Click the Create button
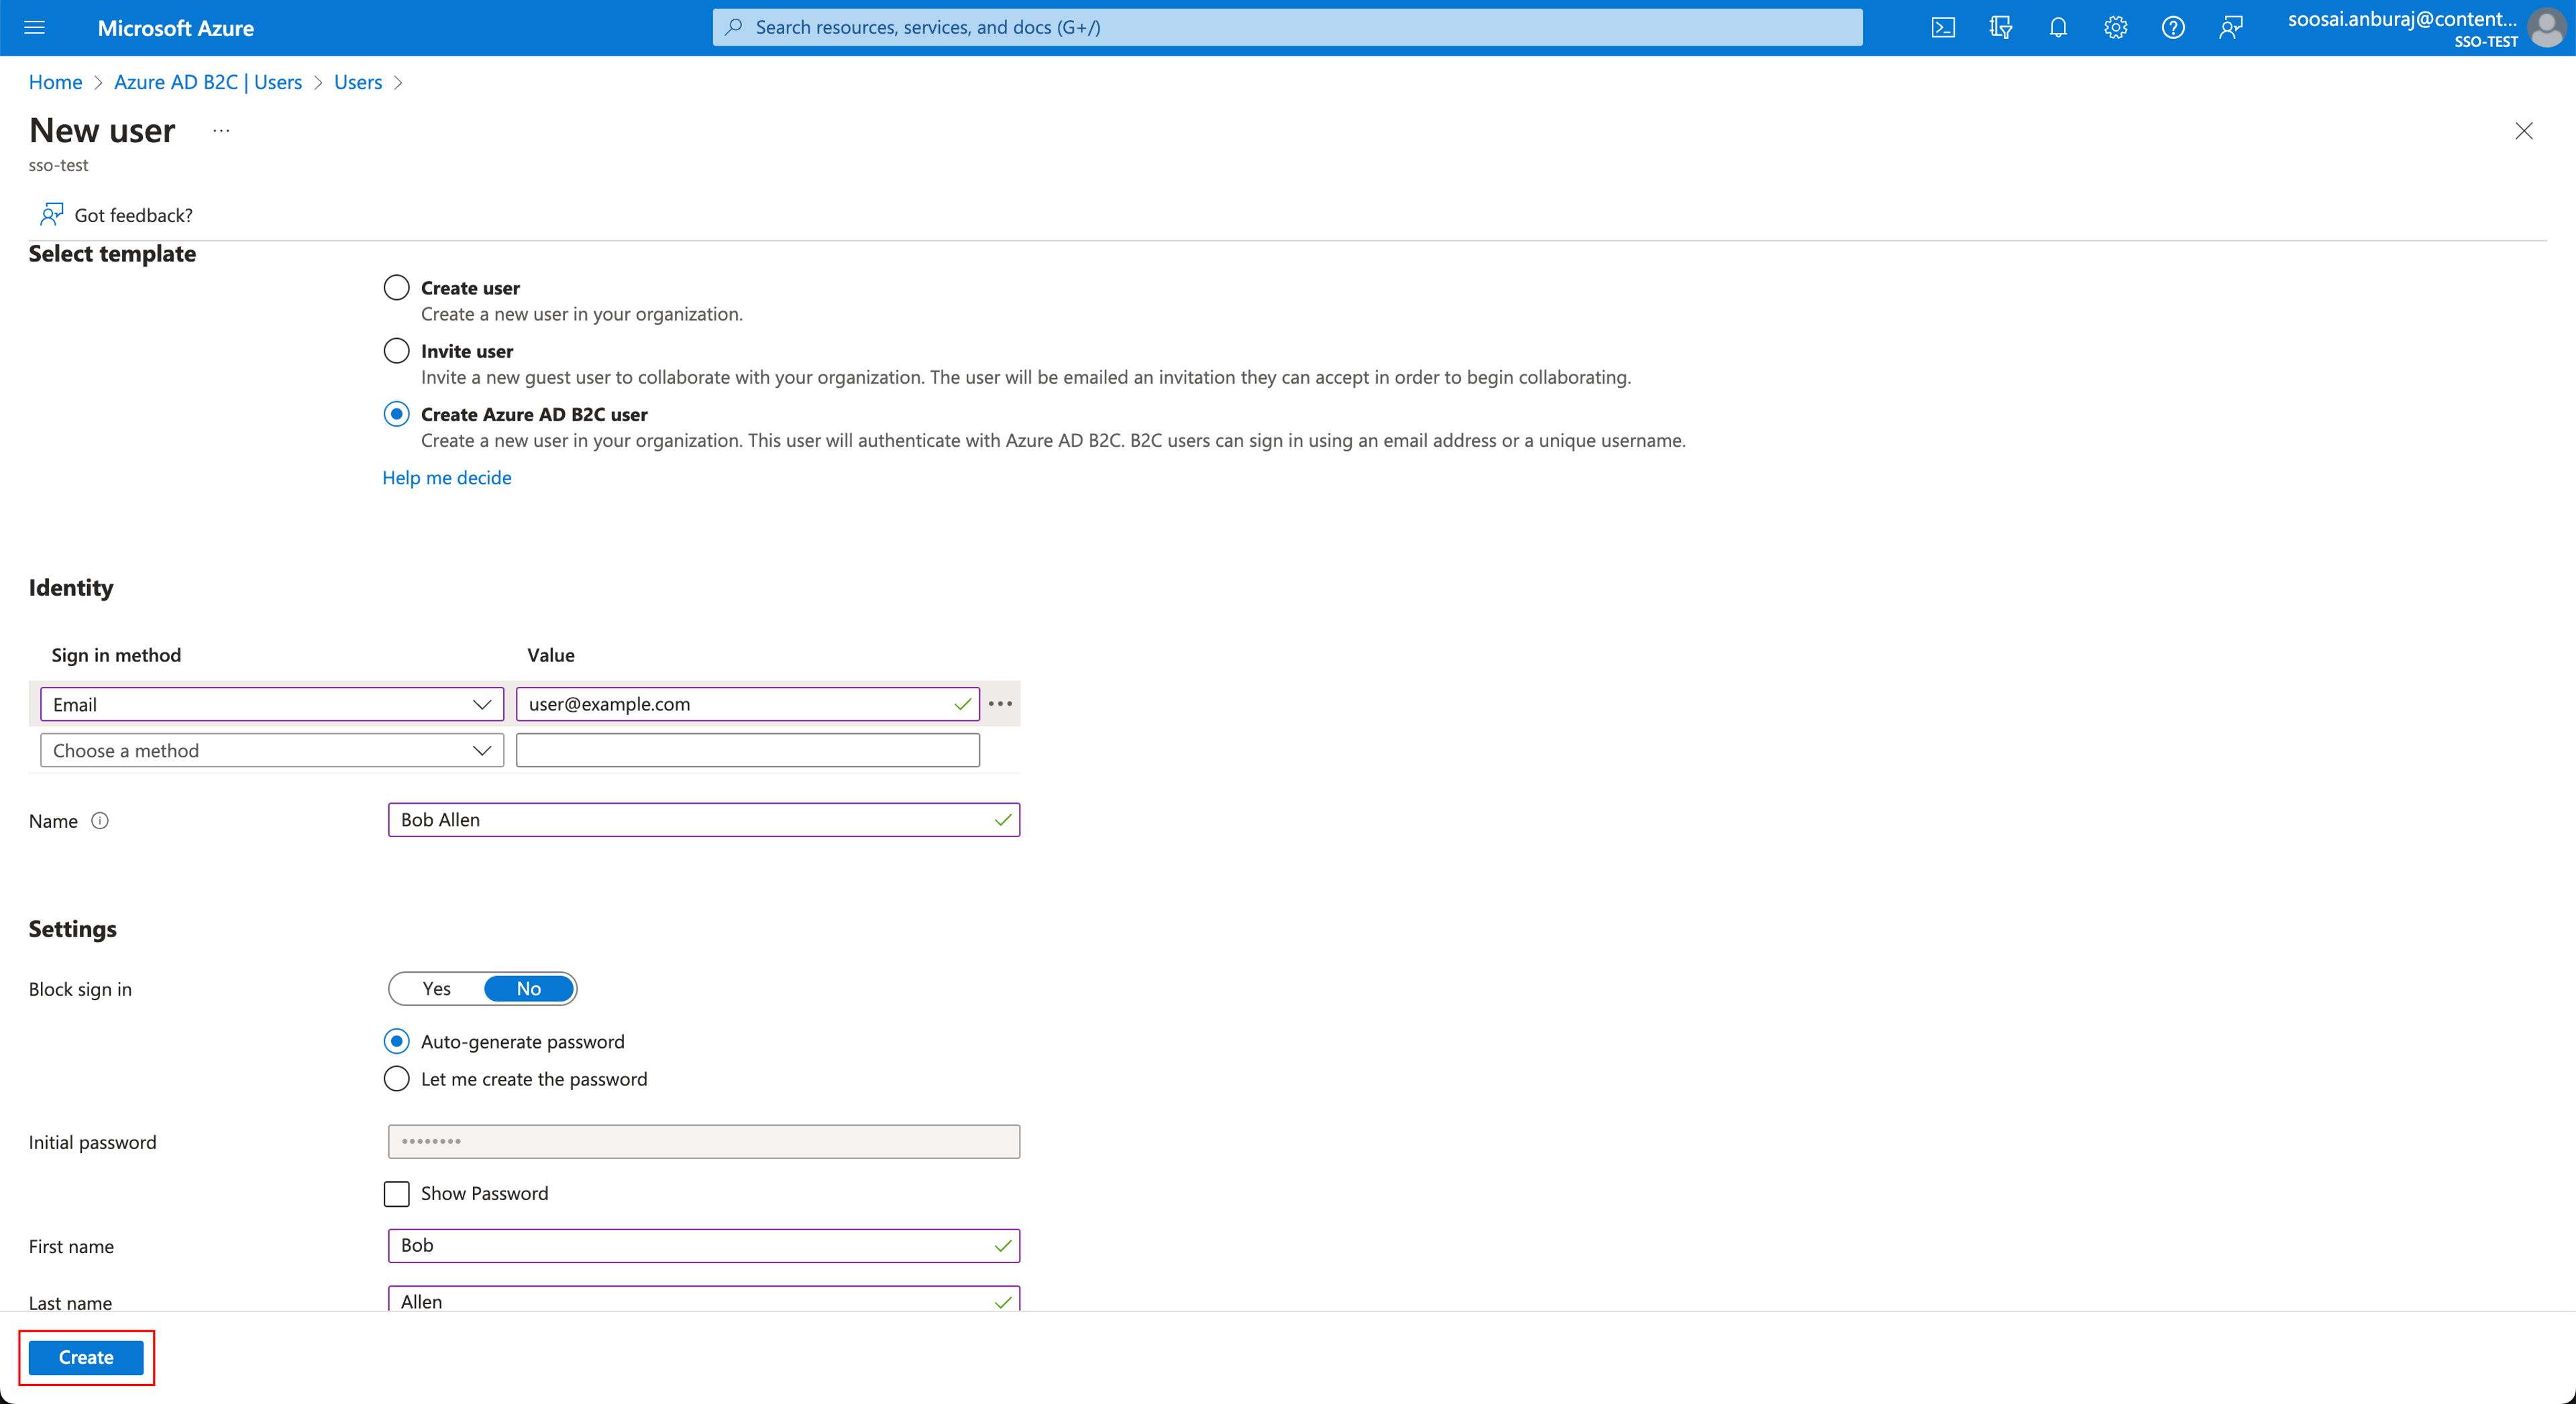This screenshot has height=1404, width=2576. [86, 1357]
